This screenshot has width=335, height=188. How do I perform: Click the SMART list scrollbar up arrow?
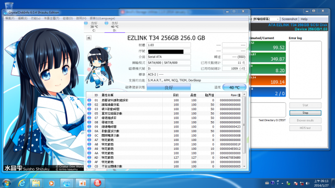[244, 94]
